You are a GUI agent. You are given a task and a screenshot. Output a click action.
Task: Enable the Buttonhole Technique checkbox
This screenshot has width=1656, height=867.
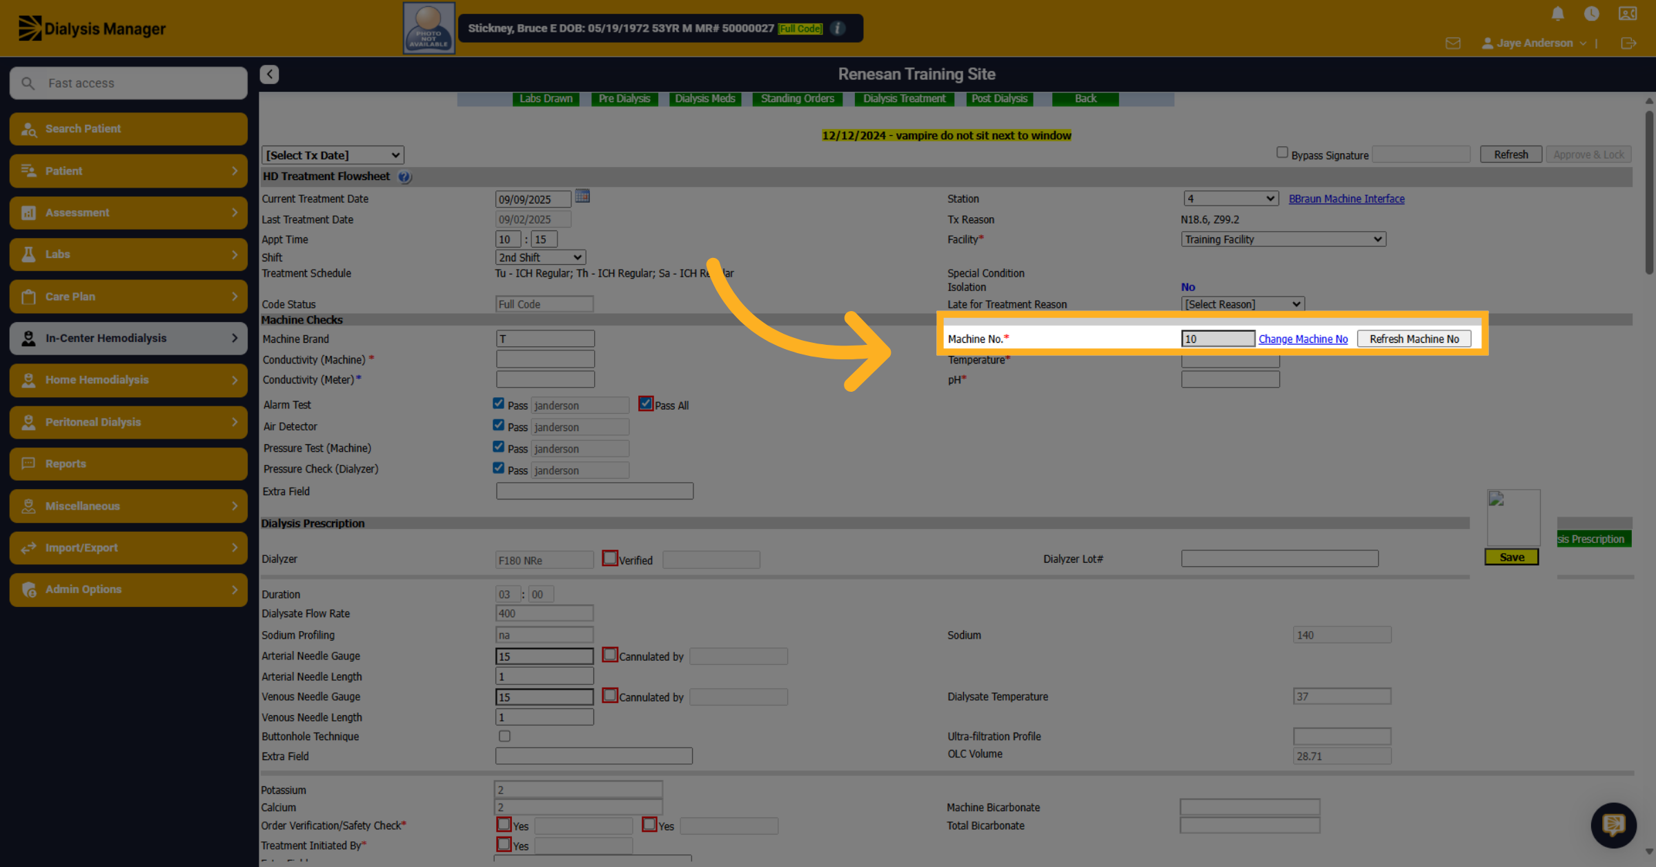[504, 736]
